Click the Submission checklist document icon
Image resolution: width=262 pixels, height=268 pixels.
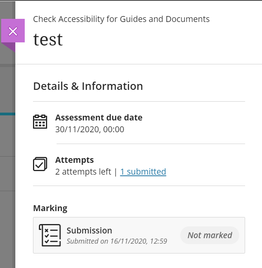50,235
